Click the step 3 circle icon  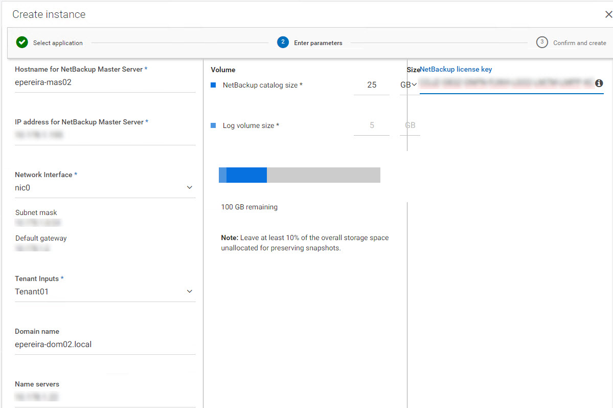(x=542, y=42)
